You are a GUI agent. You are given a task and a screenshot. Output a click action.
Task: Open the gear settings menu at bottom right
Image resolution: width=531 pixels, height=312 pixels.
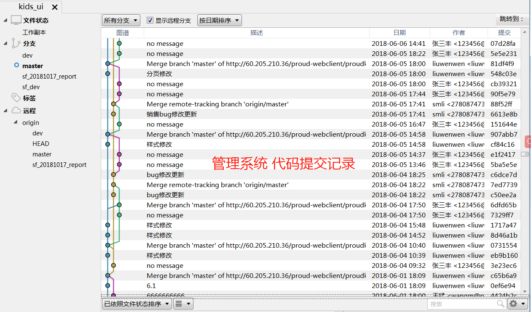click(518, 304)
